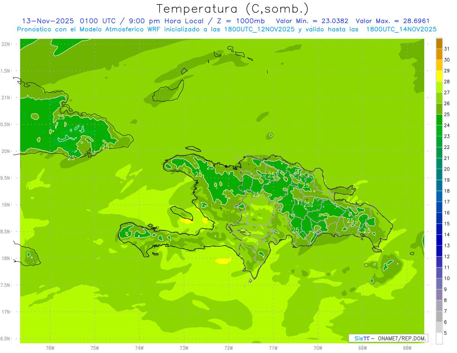Click the "21N" latitude label
This screenshot has height=353, width=457.
(6, 98)
